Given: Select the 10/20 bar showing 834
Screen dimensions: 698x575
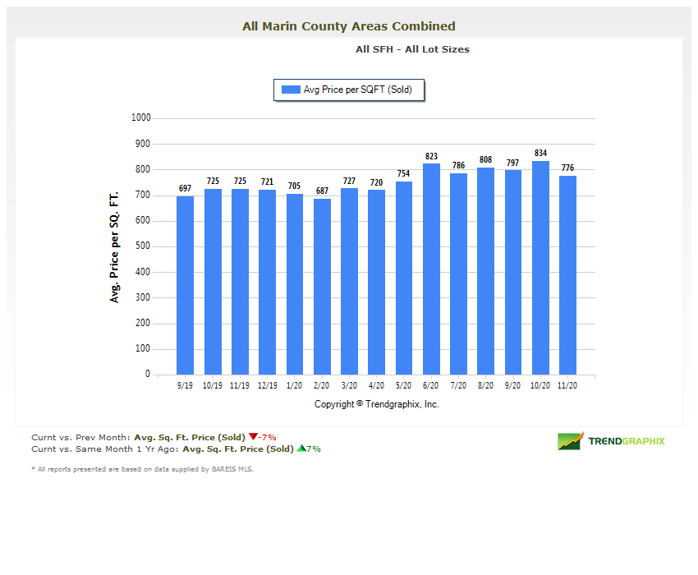Looking at the screenshot, I should pos(540,268).
